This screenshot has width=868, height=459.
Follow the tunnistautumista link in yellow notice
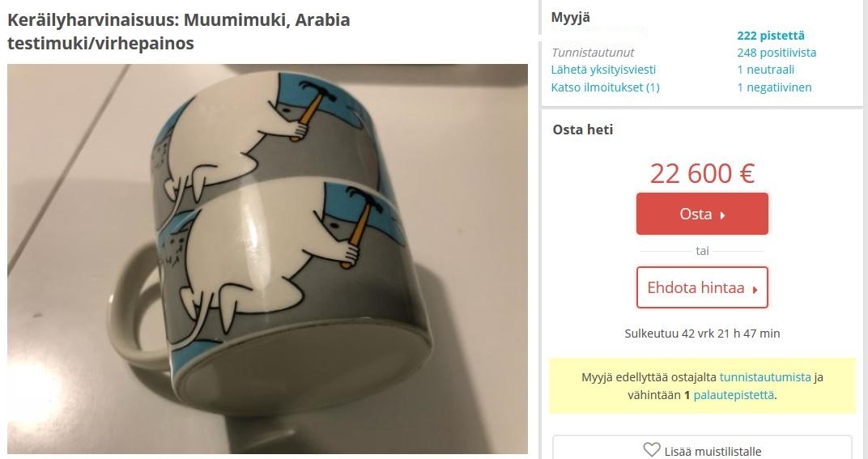coord(765,377)
